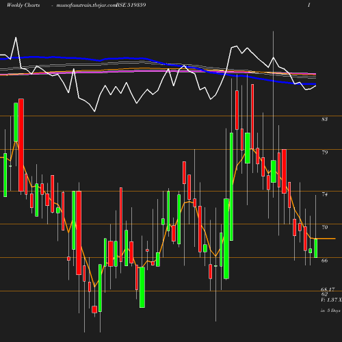Viewport: 342px width, 342px height.
Task: Click the last green candle at chart's right end
Action: [316, 248]
